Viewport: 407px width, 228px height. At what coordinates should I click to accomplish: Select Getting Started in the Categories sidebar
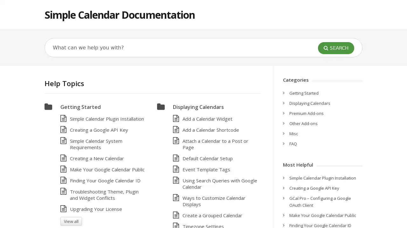tap(304, 93)
